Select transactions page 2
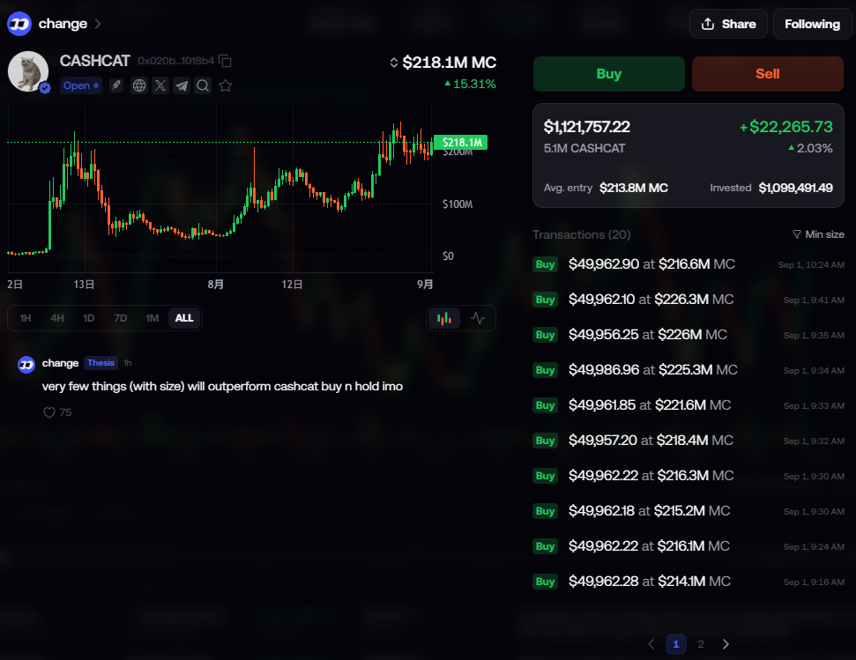 [701, 644]
